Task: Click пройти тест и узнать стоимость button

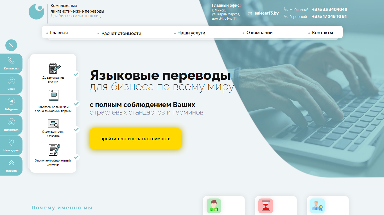Action: [135, 139]
